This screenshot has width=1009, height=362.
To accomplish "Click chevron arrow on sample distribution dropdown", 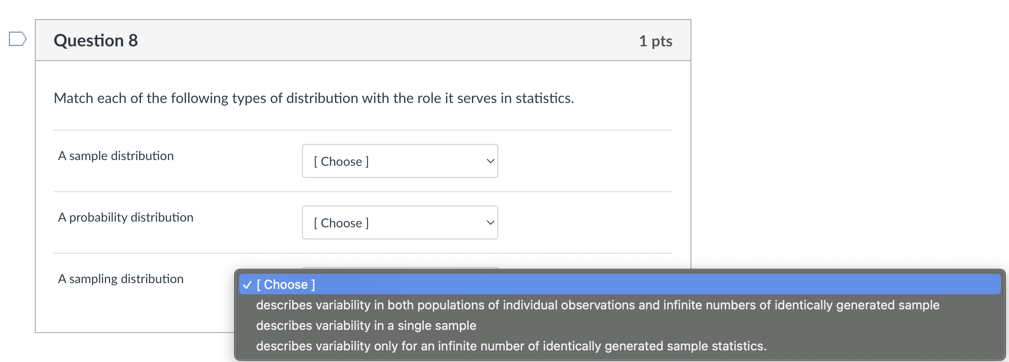I will click(490, 161).
